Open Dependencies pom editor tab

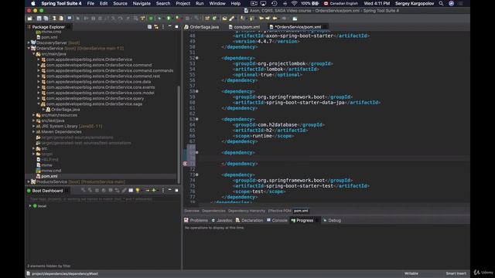point(213,211)
